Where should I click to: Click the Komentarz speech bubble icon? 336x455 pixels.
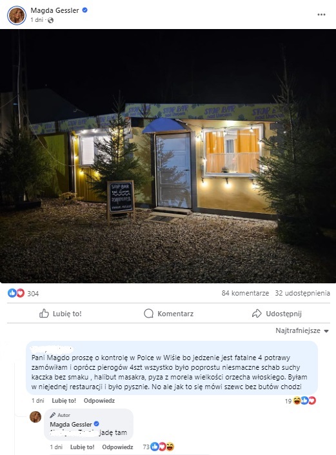coord(148,314)
